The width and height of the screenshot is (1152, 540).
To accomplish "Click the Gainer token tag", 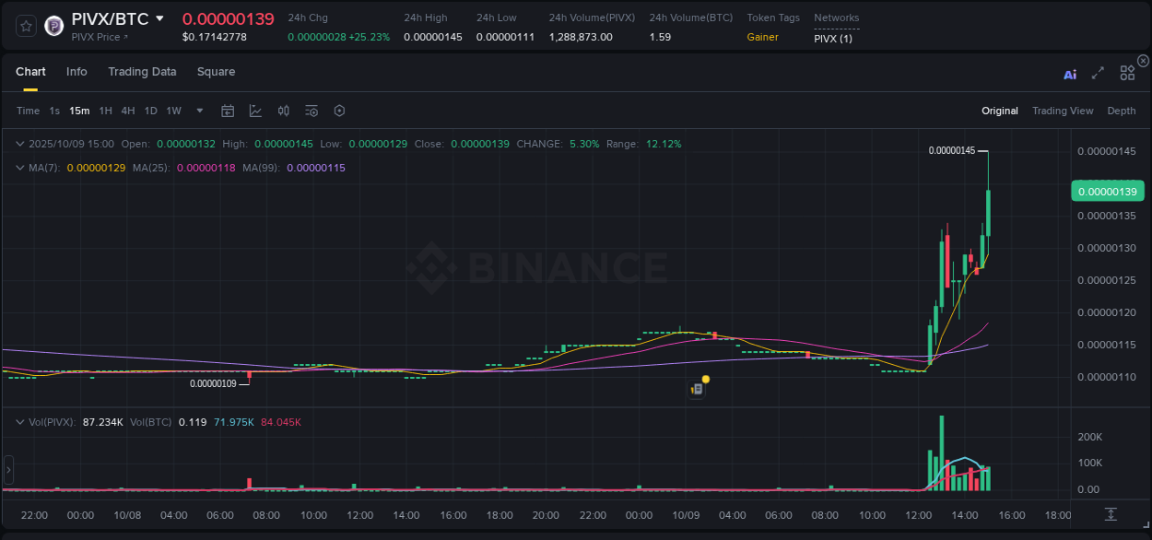I will [764, 37].
